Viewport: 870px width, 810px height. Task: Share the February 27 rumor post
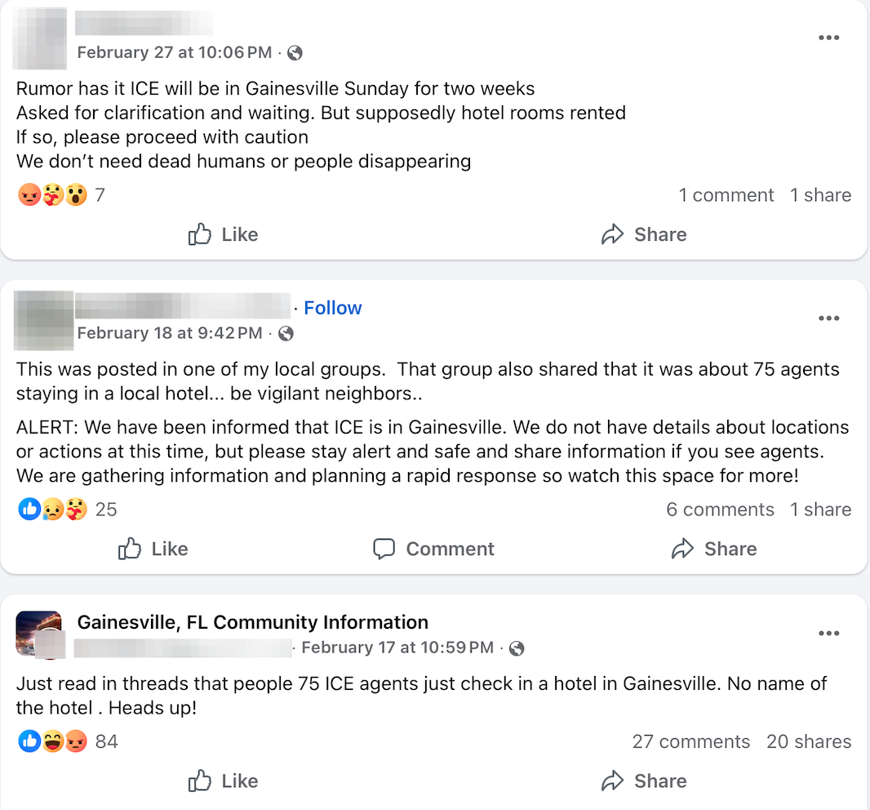pos(644,235)
